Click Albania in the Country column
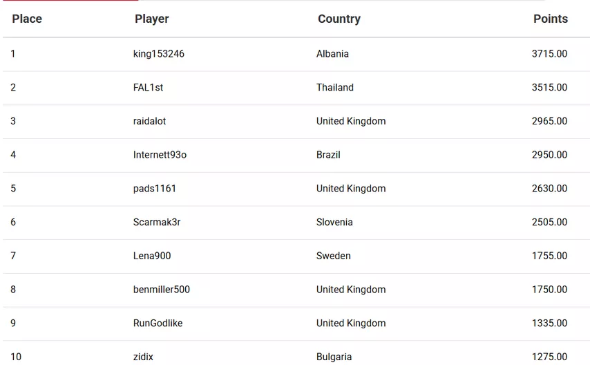The image size is (590, 365). click(332, 54)
